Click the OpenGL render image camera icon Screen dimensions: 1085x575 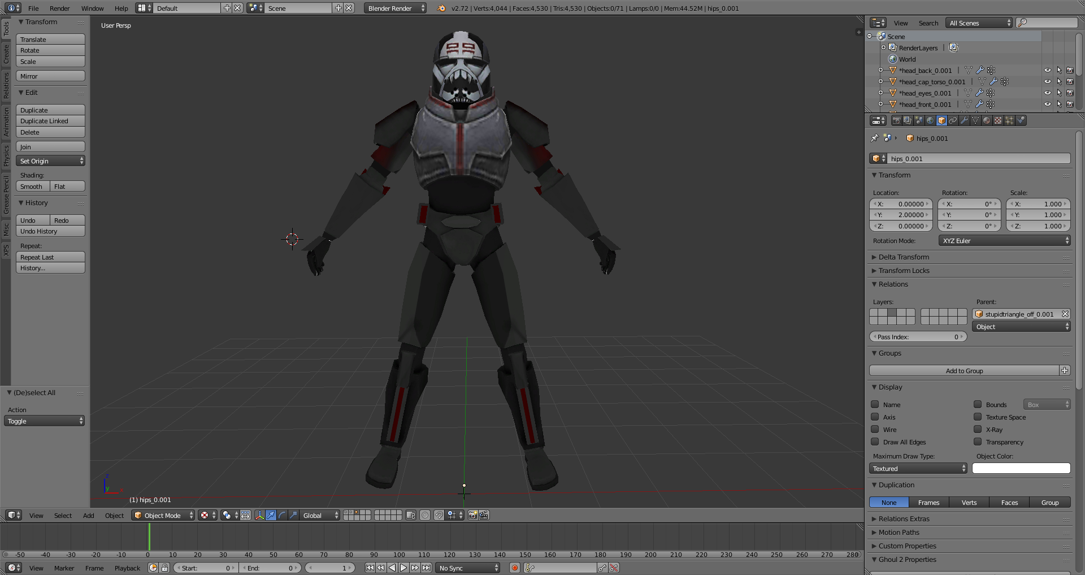point(472,515)
